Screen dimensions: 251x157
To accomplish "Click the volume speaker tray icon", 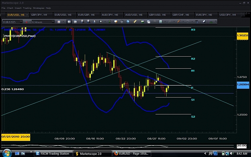I will (x=232, y=153).
